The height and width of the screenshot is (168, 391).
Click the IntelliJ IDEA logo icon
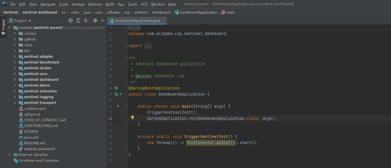click(x=5, y=4)
